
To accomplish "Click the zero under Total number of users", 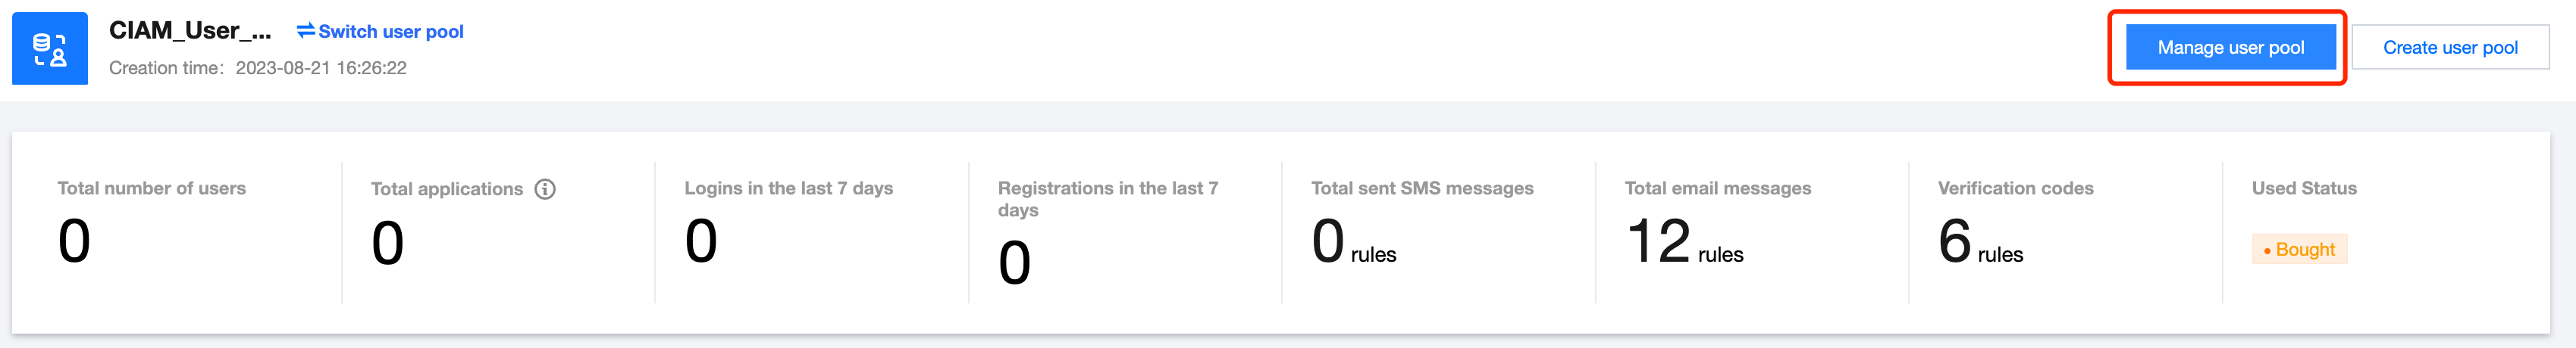I will click(x=75, y=242).
